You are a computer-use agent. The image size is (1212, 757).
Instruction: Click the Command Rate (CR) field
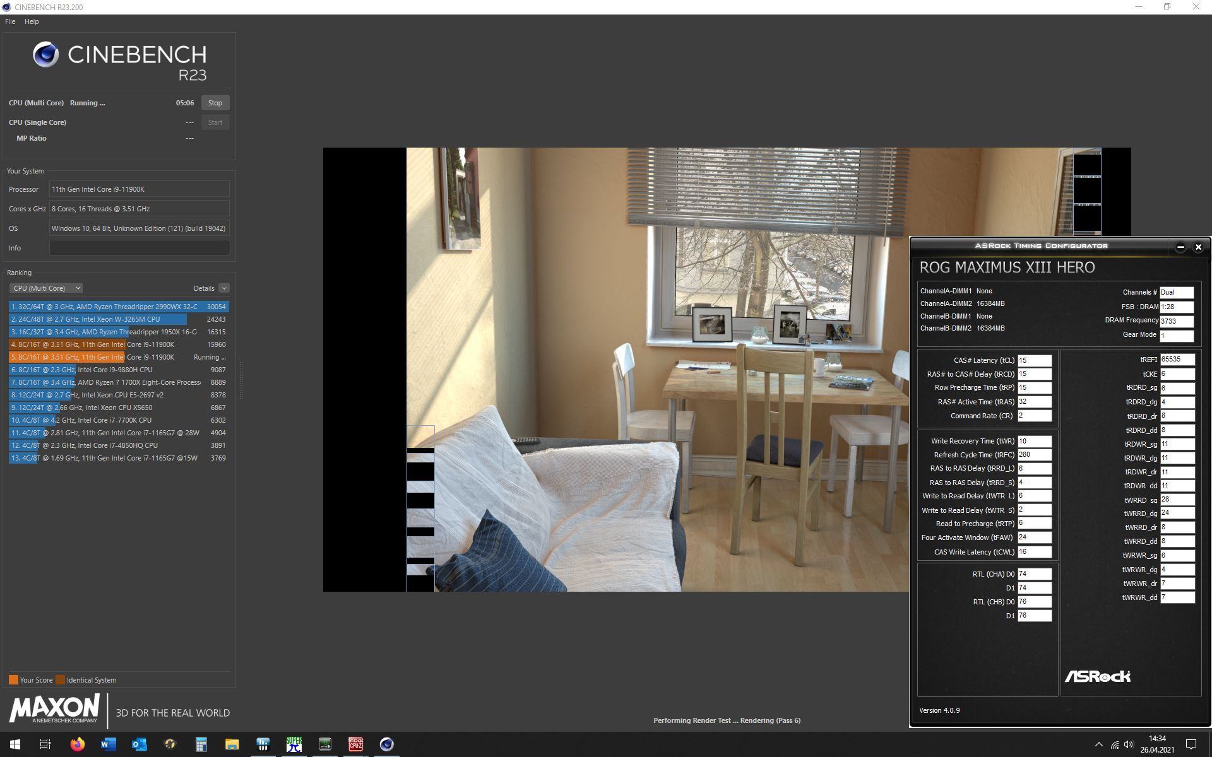(1035, 416)
